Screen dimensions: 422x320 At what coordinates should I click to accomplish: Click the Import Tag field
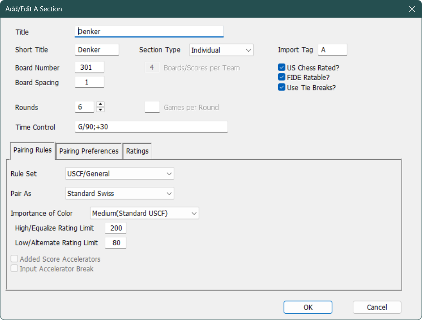(332, 50)
